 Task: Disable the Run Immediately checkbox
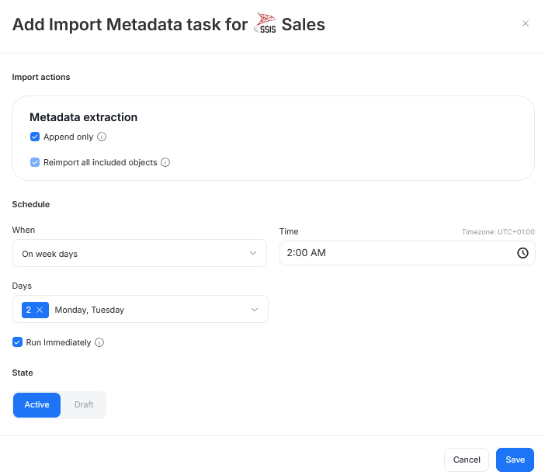coord(17,342)
